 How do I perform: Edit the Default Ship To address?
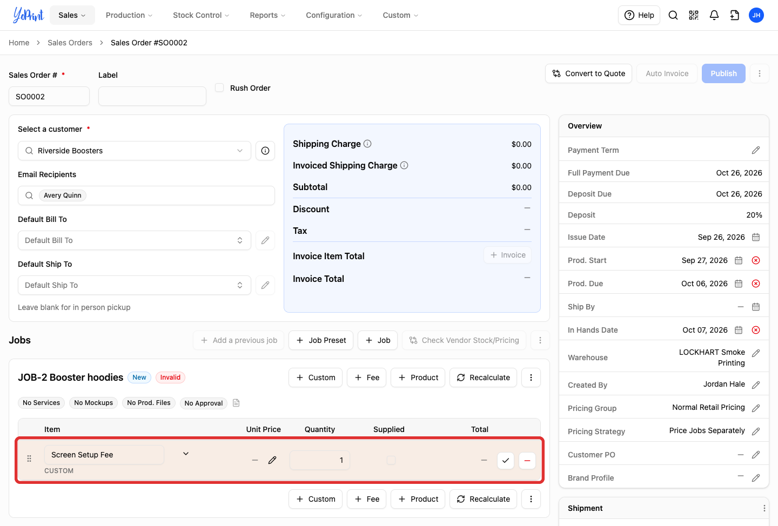click(265, 285)
